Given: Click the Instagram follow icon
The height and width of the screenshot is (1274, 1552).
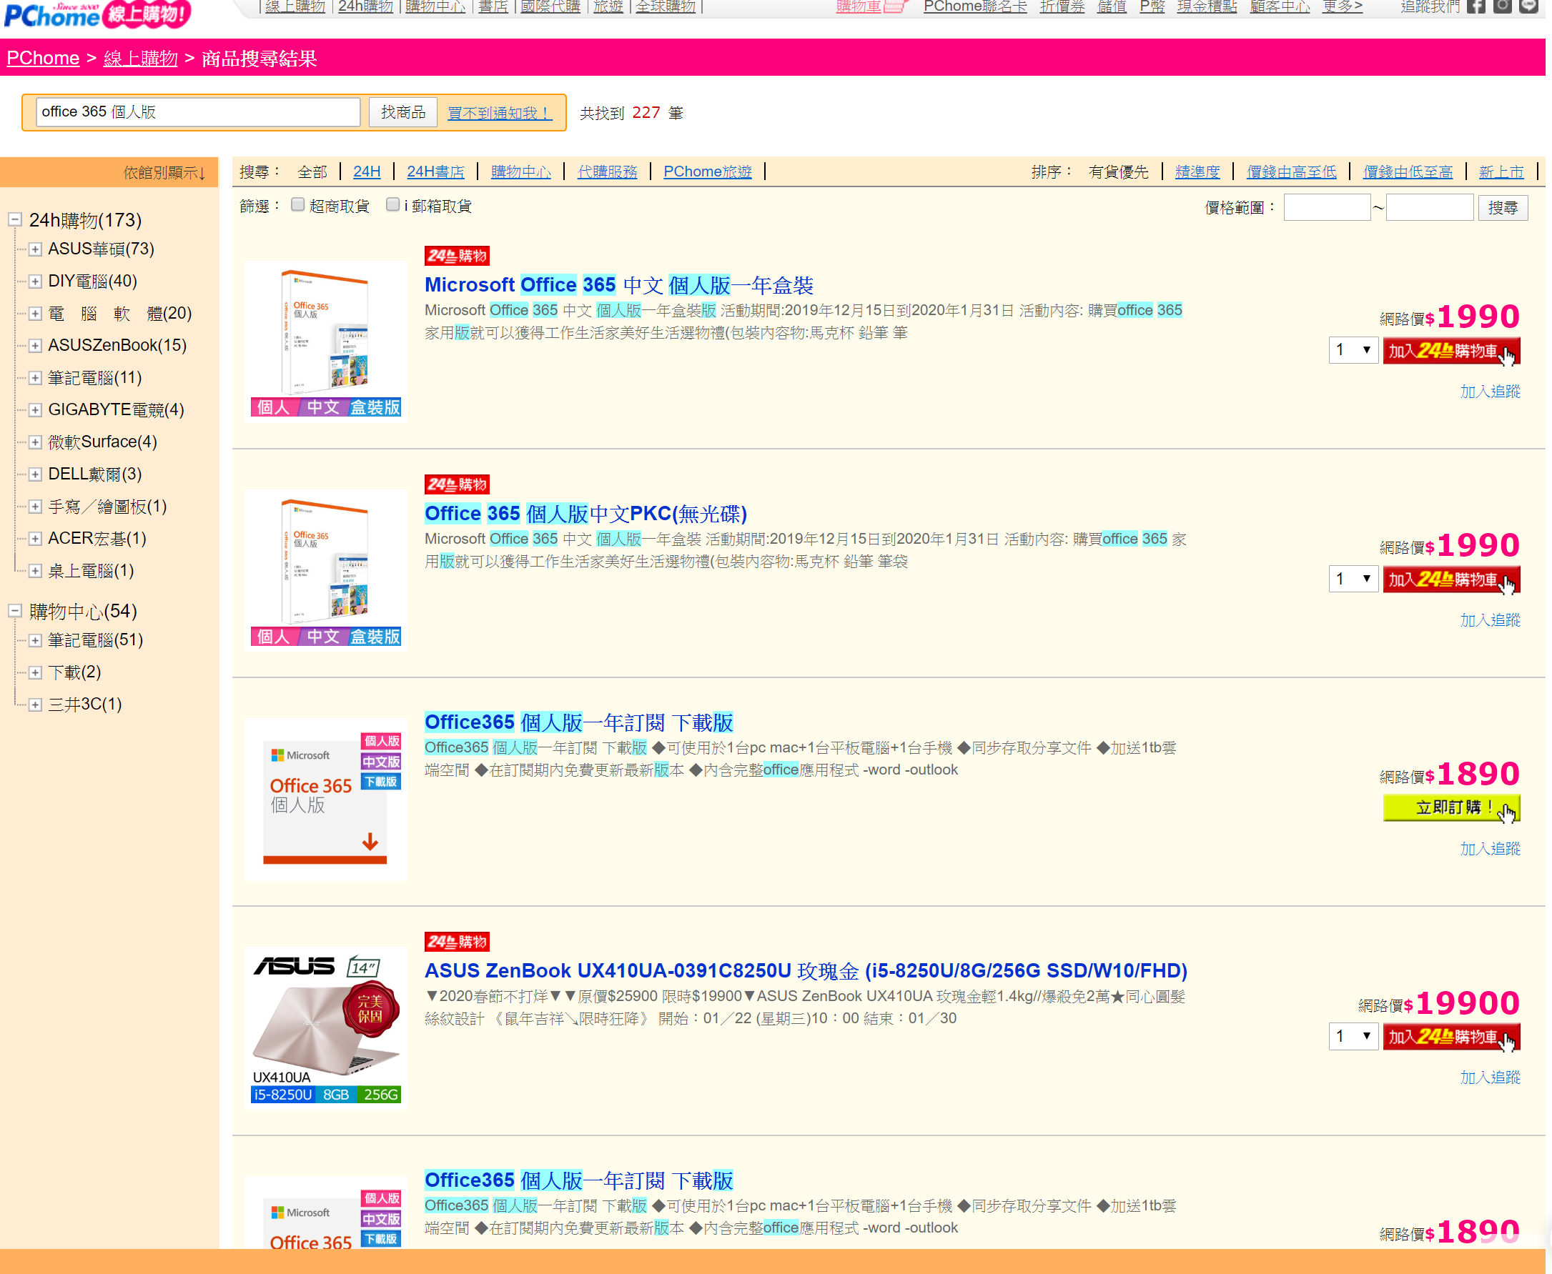Looking at the screenshot, I should click(1503, 6).
